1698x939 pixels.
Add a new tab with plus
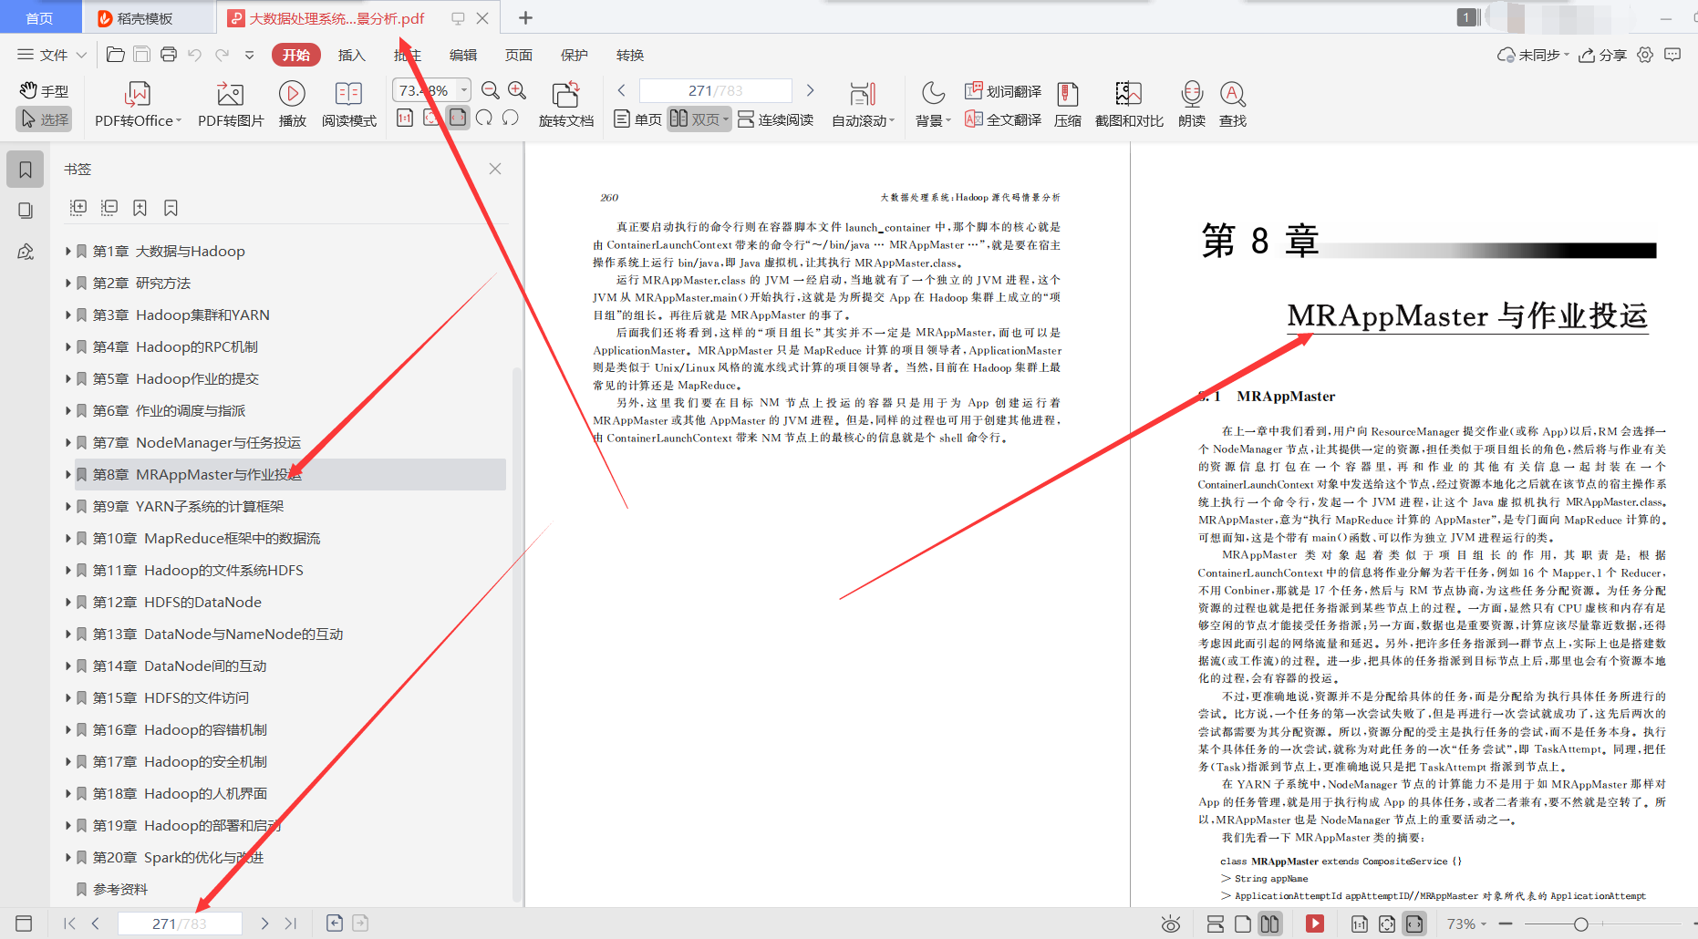pyautogui.click(x=525, y=17)
